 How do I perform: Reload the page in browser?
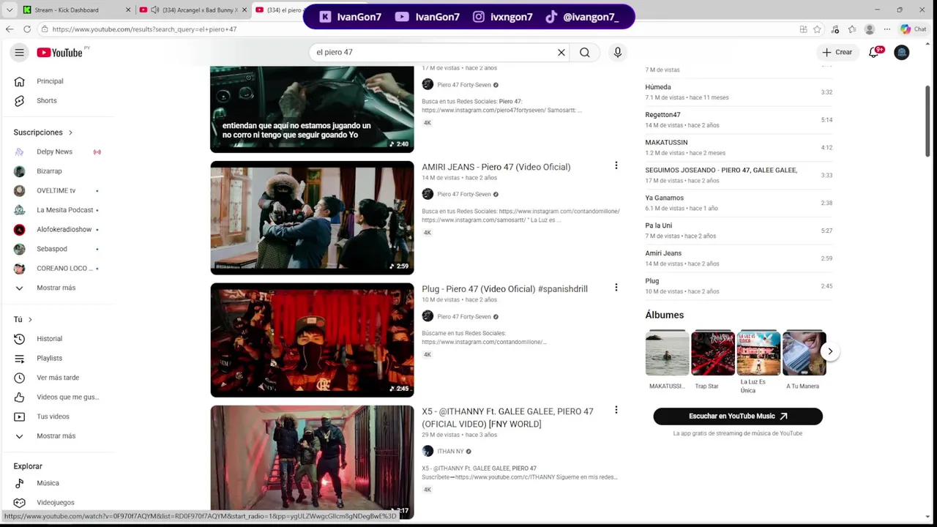point(27,29)
